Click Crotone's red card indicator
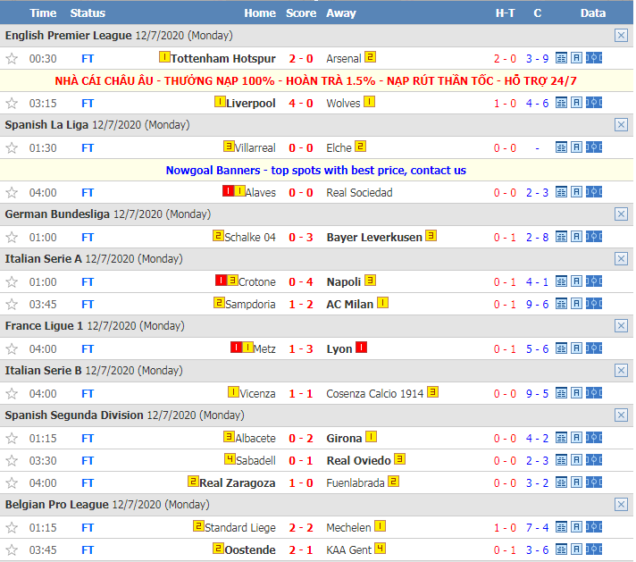Viewport: 636px width, 562px height. (221, 280)
